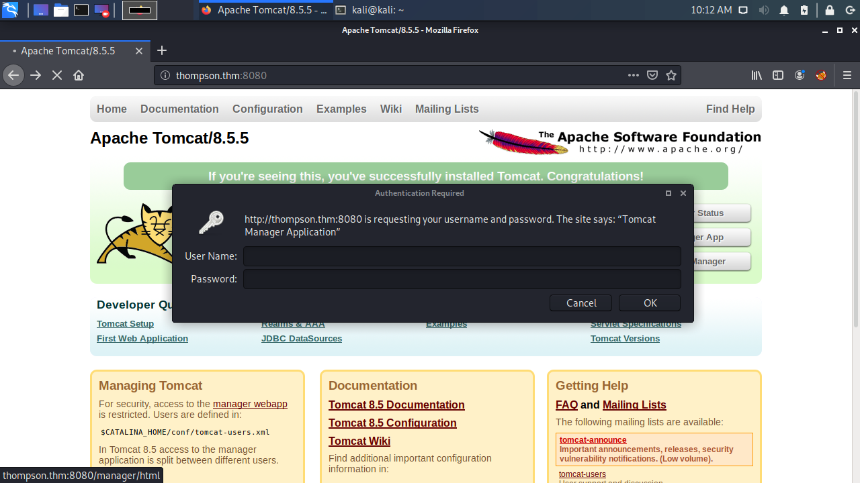Open the Firefox hamburger menu
Viewport: 860px width, 483px height.
coord(847,75)
